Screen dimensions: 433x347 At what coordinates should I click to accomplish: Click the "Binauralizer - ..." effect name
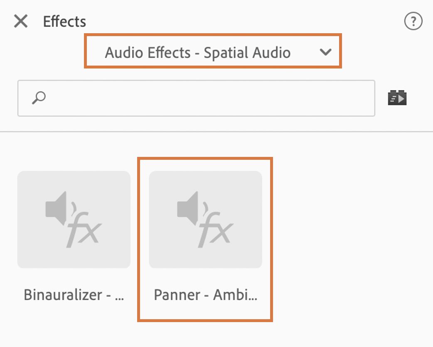click(74, 295)
